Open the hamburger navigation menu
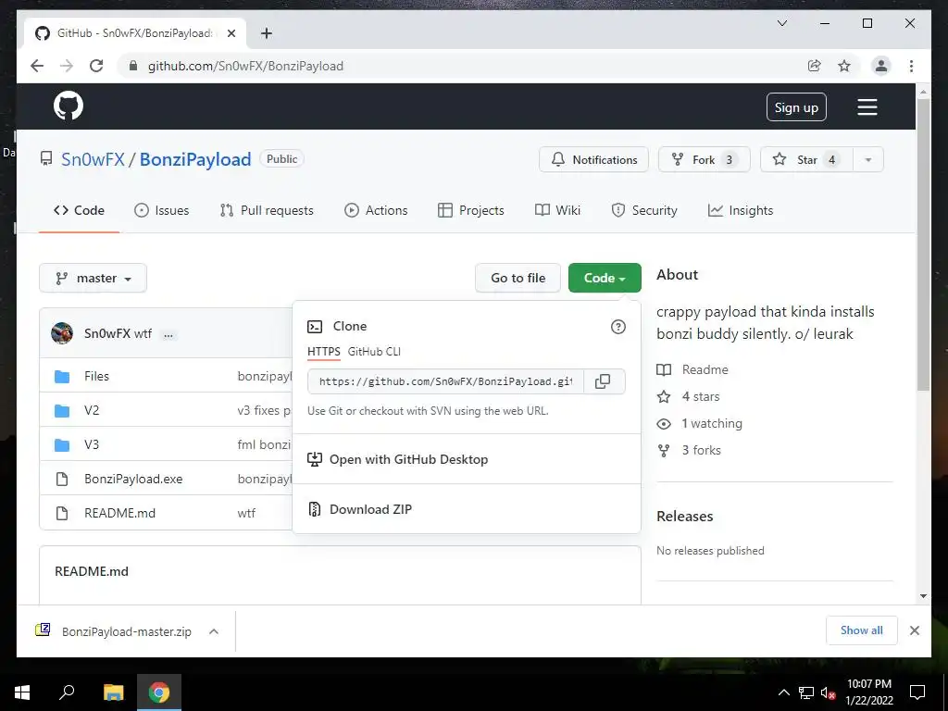 tap(867, 107)
